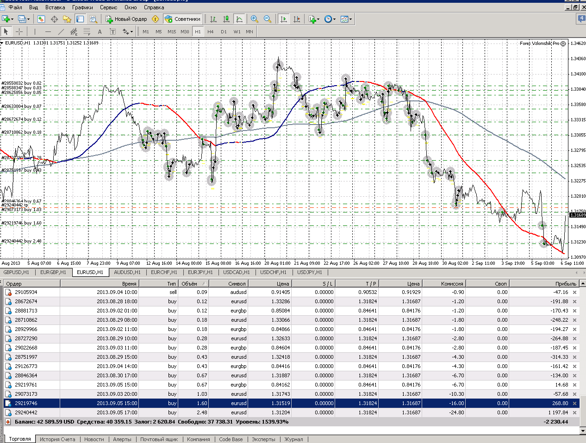Toggle the Советники auto trading button
This screenshot has width=586, height=443.
[x=183, y=19]
